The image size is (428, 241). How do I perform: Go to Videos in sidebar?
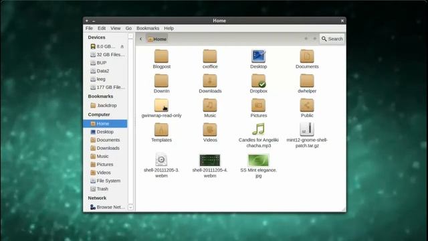pos(100,173)
